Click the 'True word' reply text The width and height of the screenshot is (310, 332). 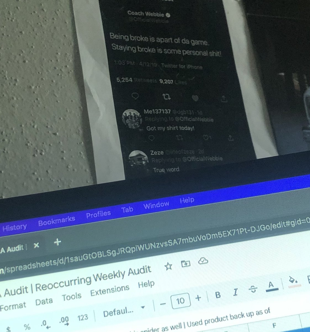pos(166,170)
